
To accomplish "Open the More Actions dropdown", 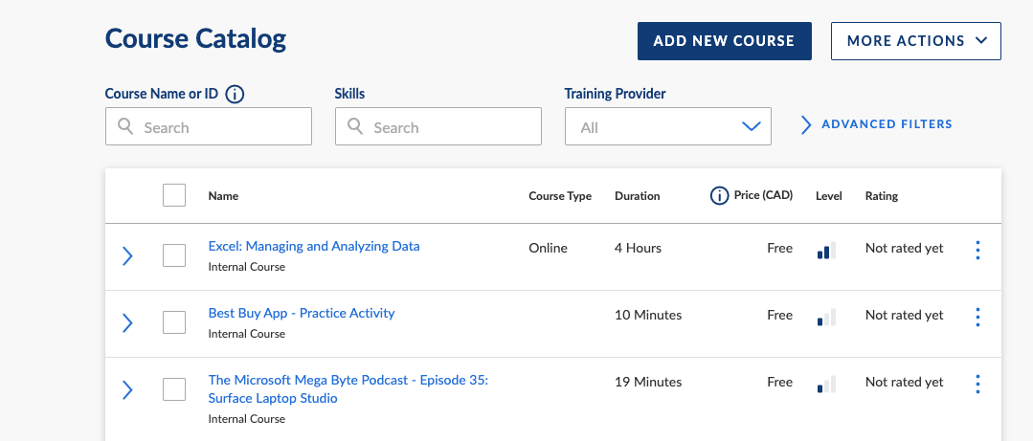I will click(x=916, y=41).
